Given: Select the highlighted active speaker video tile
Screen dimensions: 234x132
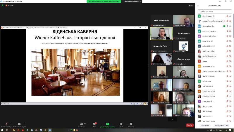Looking at the screenshot, I should coord(161,33).
